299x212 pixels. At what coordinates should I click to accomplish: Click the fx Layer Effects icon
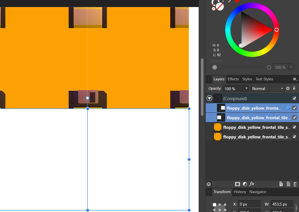tap(252, 184)
